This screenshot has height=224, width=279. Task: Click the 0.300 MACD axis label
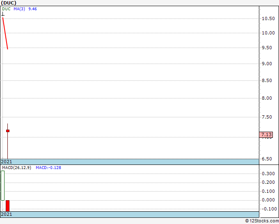pos(268,174)
